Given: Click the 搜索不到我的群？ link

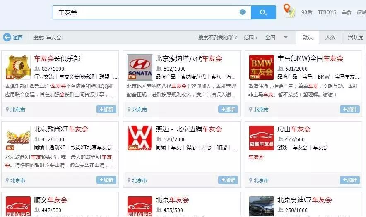Looking at the screenshot, I should pos(218,37).
